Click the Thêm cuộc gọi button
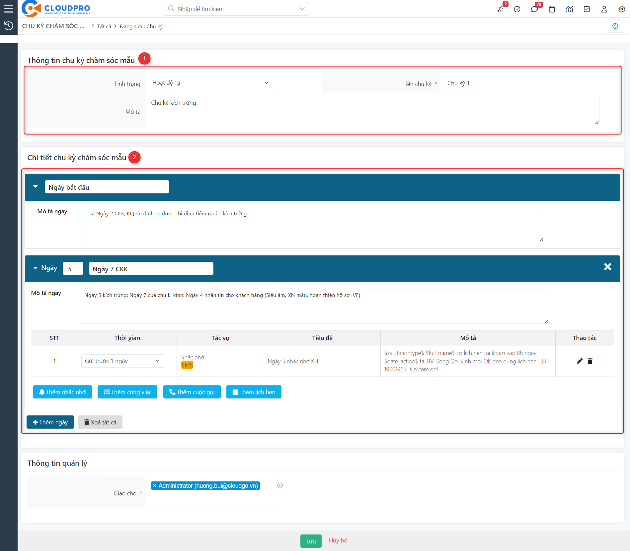Image resolution: width=630 pixels, height=551 pixels. (192, 392)
